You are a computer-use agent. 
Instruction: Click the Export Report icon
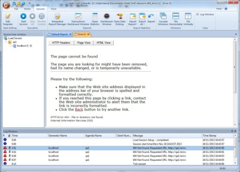click(x=133, y=16)
